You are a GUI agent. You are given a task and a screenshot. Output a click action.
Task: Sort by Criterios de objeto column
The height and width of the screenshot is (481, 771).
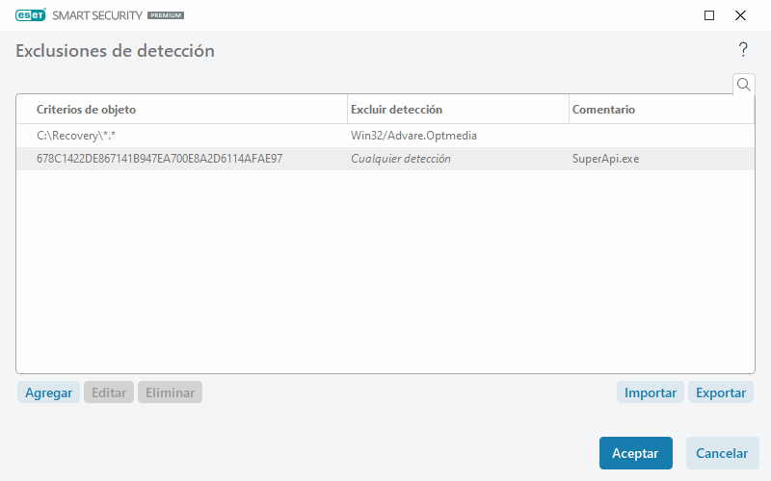pos(86,110)
